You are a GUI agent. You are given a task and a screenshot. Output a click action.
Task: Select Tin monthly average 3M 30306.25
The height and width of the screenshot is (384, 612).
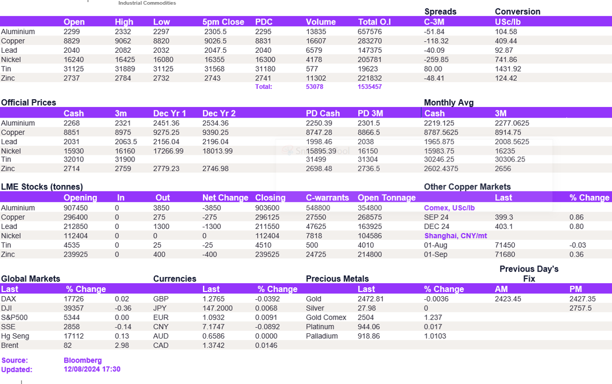(510, 159)
